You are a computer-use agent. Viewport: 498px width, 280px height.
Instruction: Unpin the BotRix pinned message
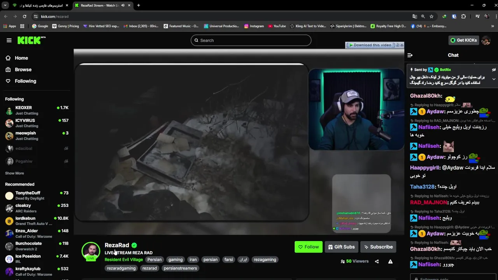coord(494,70)
